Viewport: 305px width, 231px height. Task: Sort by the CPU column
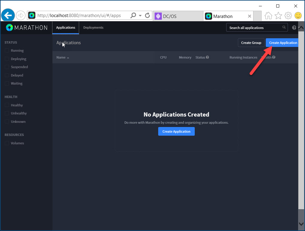[x=163, y=57]
